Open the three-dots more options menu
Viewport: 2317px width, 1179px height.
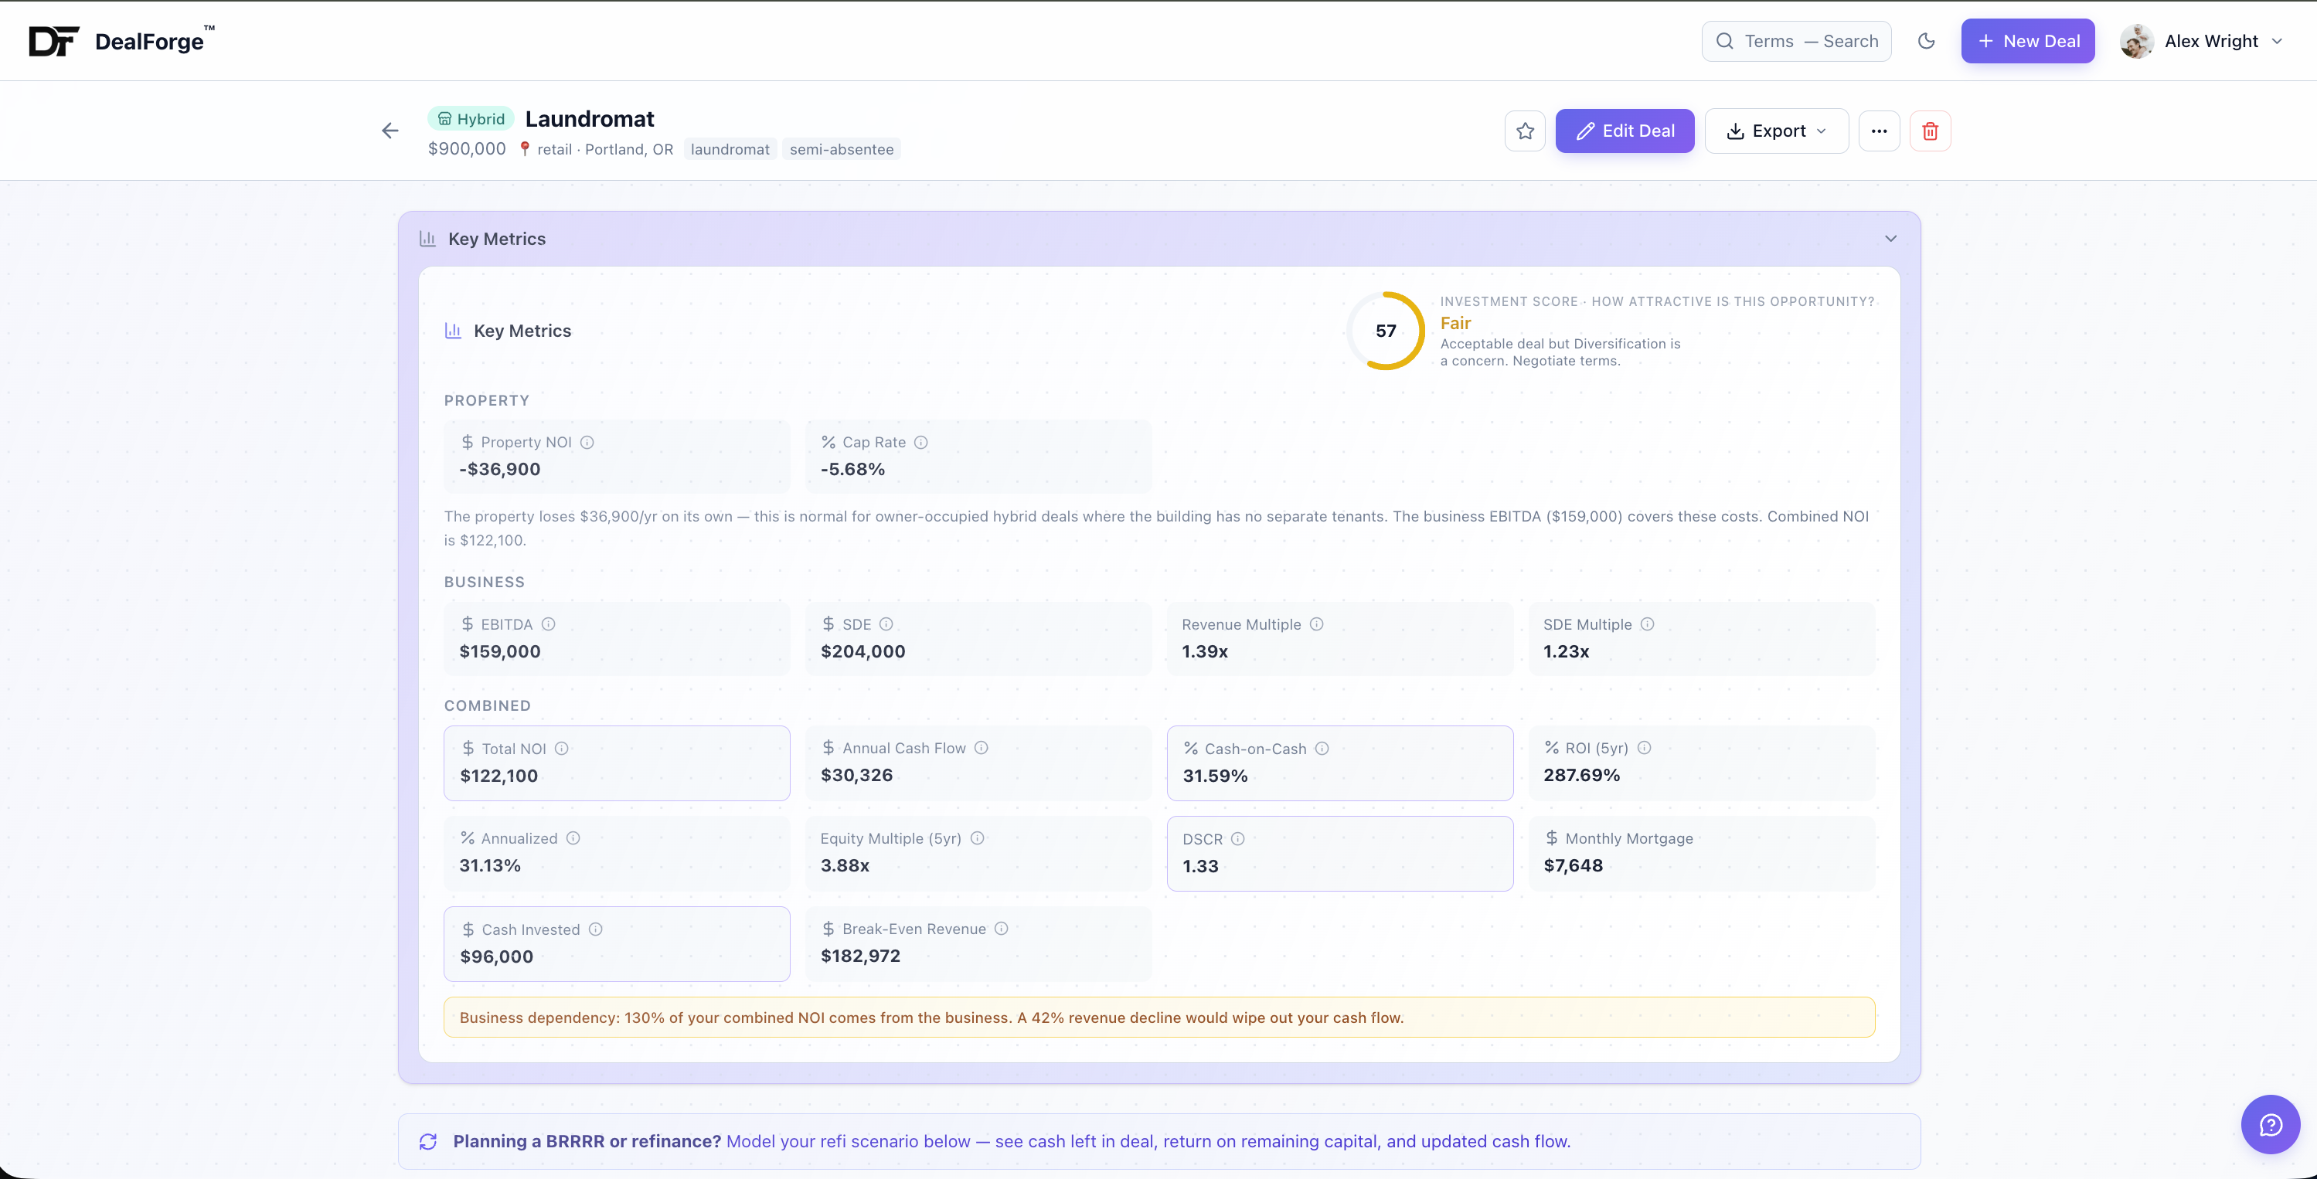pyautogui.click(x=1878, y=131)
